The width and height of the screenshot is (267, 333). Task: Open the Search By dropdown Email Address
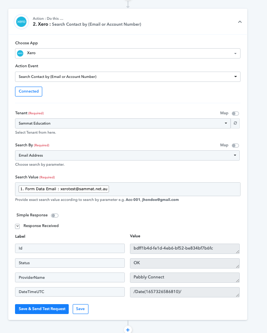tap(127, 155)
